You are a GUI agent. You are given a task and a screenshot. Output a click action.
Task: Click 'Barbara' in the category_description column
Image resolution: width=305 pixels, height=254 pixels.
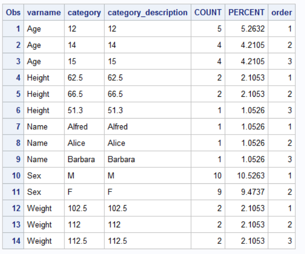(121, 159)
